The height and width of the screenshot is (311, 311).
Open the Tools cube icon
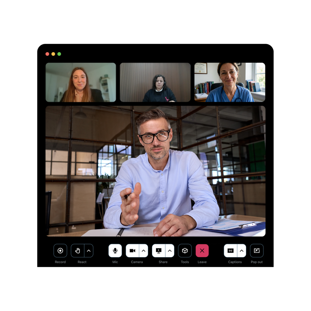point(185,251)
